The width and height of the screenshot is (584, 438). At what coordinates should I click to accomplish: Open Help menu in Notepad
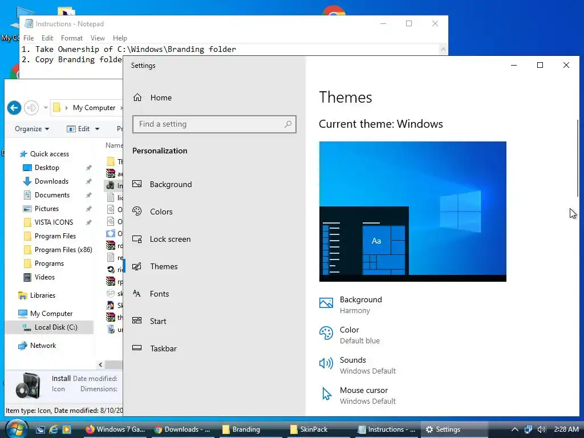[120, 38]
